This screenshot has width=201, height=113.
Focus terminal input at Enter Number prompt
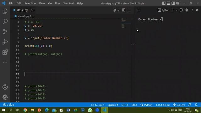(x=162, y=19)
